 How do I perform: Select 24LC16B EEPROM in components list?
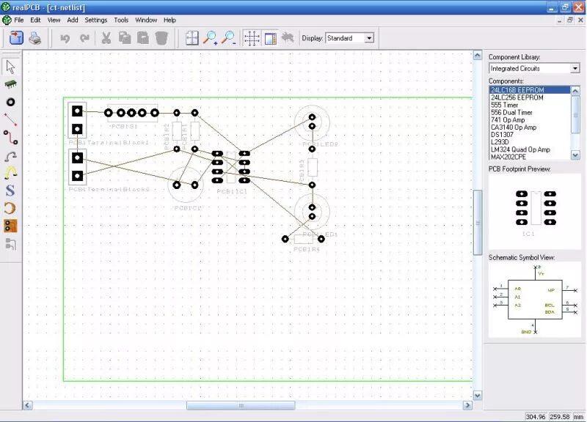pos(529,90)
